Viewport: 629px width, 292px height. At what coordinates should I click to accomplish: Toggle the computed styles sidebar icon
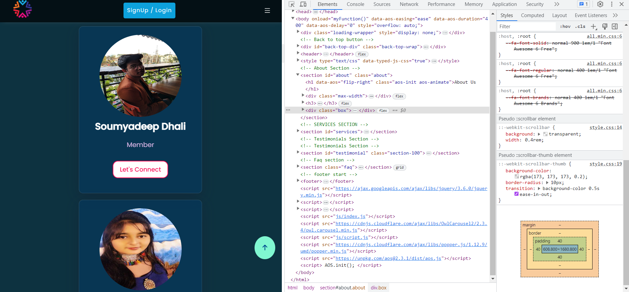point(615,27)
